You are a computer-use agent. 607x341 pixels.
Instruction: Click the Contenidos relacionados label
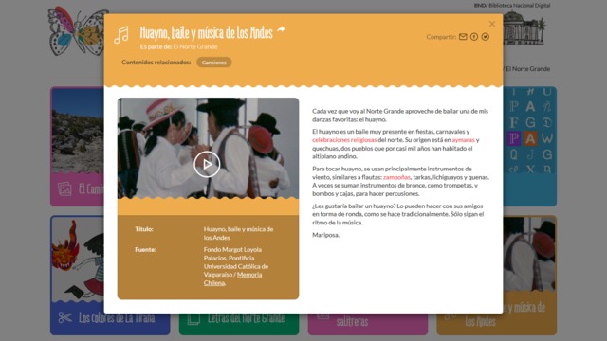156,63
